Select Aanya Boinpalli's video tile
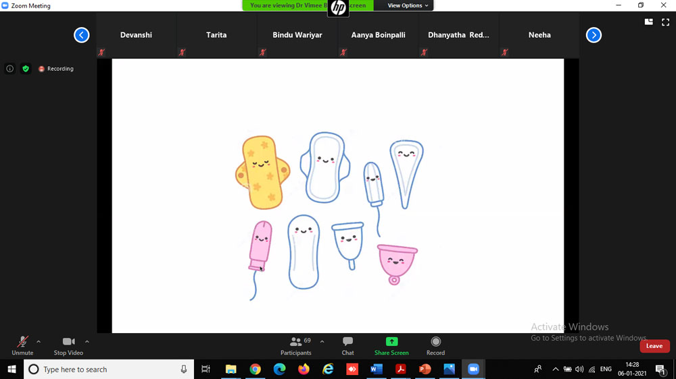676x379 pixels. (378, 35)
